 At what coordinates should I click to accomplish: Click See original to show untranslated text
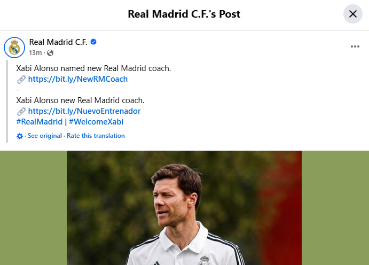pyautogui.click(x=45, y=136)
